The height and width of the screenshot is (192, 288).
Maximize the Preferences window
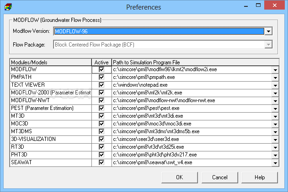point(258,5)
